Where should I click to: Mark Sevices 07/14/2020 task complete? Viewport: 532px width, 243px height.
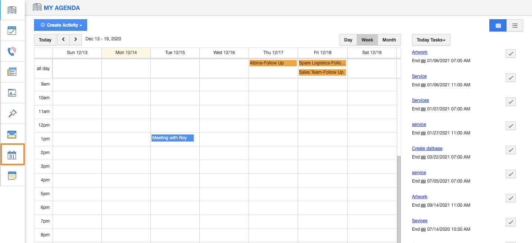pos(511,222)
